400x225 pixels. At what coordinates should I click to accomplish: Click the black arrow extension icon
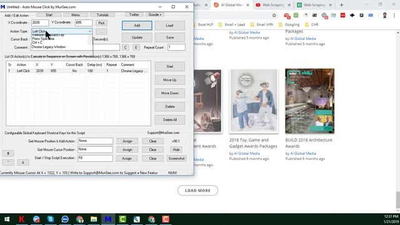click(x=352, y=15)
